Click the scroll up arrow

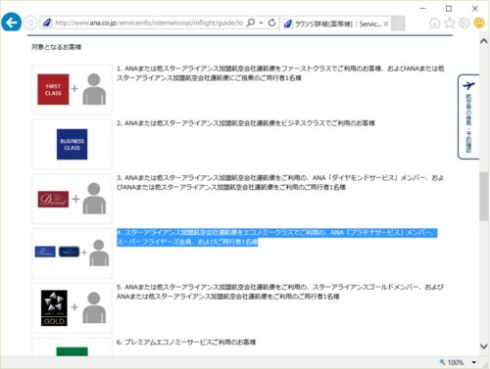[x=484, y=41]
